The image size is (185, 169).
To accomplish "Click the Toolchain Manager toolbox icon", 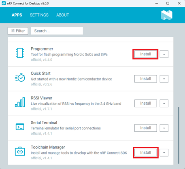I will click(x=20, y=151).
